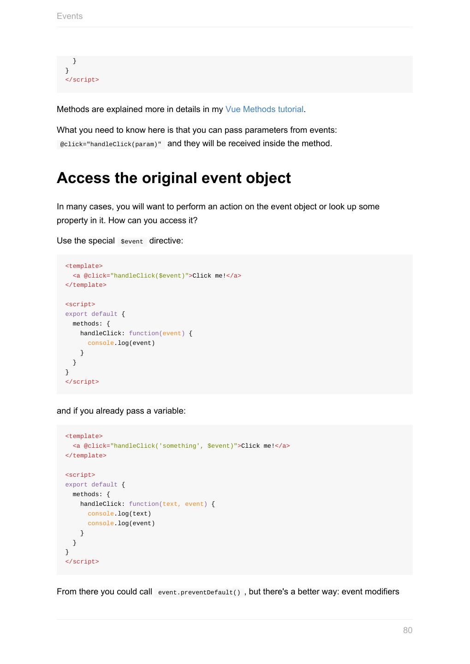Screen dimensions: 470x664
Task: Click the handleClick('something', $event) code line
Action: pyautogui.click(x=181, y=446)
